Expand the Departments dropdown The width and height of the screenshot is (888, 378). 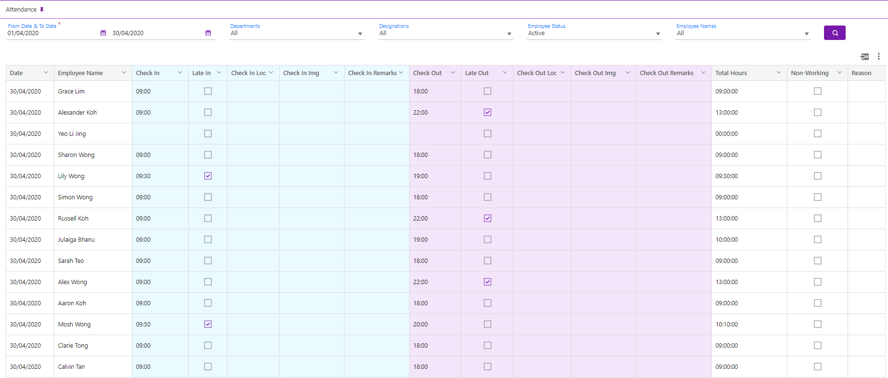360,34
